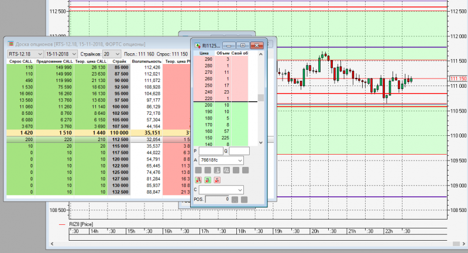The image size is (468, 253).
Task: Click the Страйк column header
Action: [x=119, y=61]
